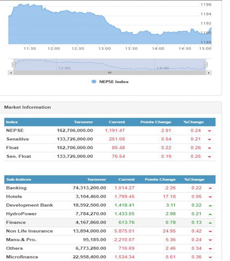
Task: Click the green up arrow for Finance
Action: tap(210, 223)
